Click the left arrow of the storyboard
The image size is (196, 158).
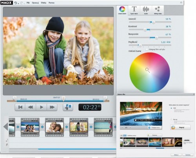coord(5,127)
